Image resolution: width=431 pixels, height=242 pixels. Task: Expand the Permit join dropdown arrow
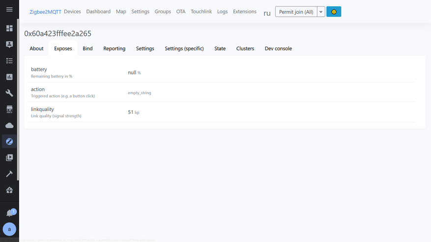point(321,12)
